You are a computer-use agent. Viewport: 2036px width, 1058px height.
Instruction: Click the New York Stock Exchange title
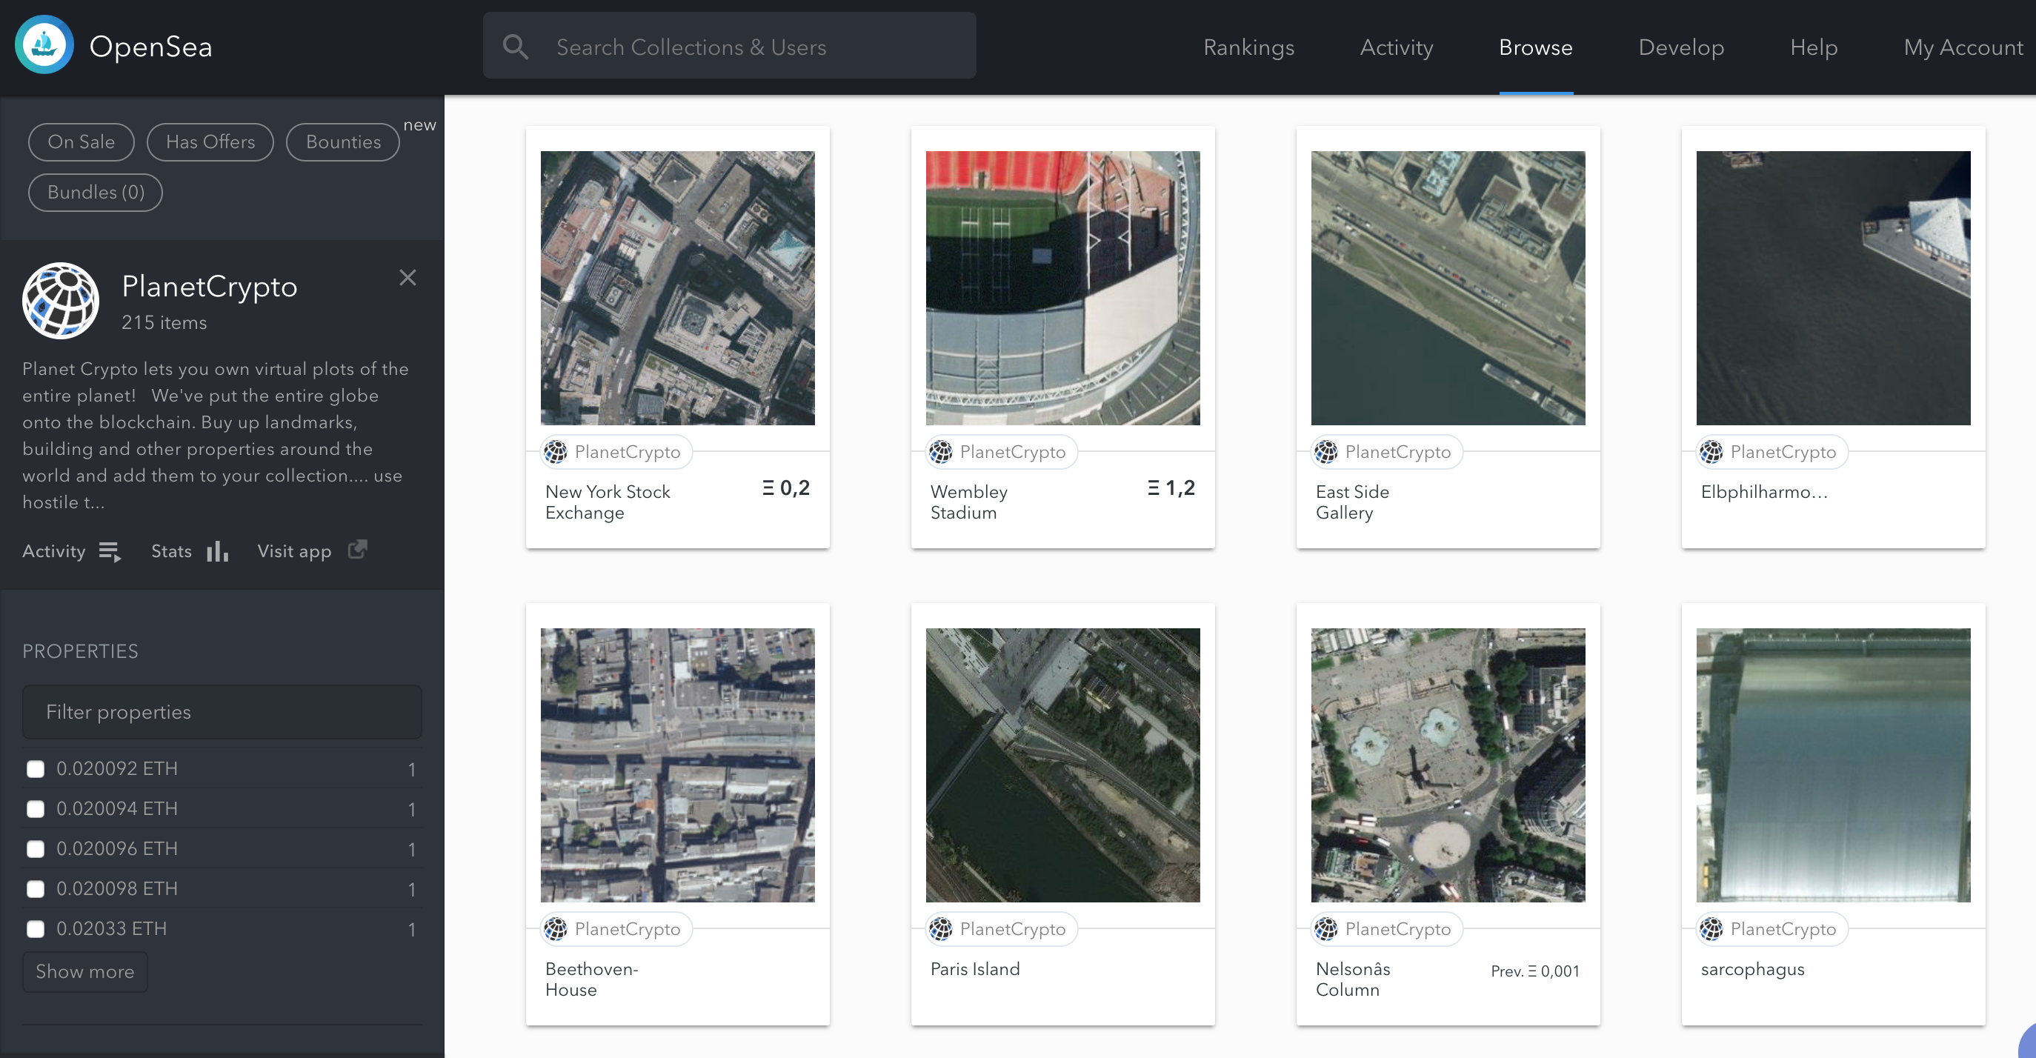tap(608, 502)
